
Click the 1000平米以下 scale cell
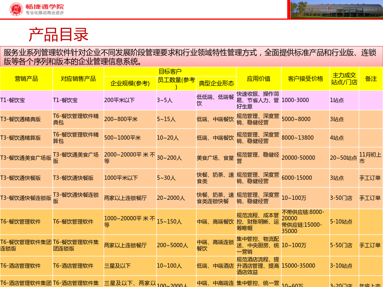130,178
